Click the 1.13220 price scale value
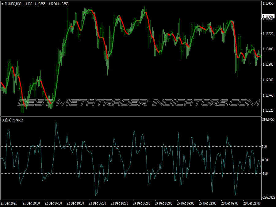 pyautogui.click(x=268, y=34)
